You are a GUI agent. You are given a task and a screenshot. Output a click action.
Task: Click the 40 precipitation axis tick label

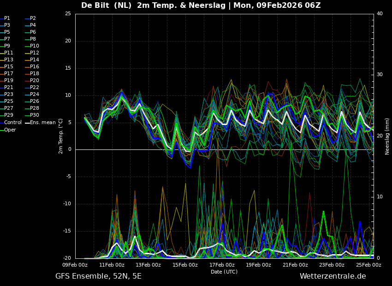pos(380,14)
